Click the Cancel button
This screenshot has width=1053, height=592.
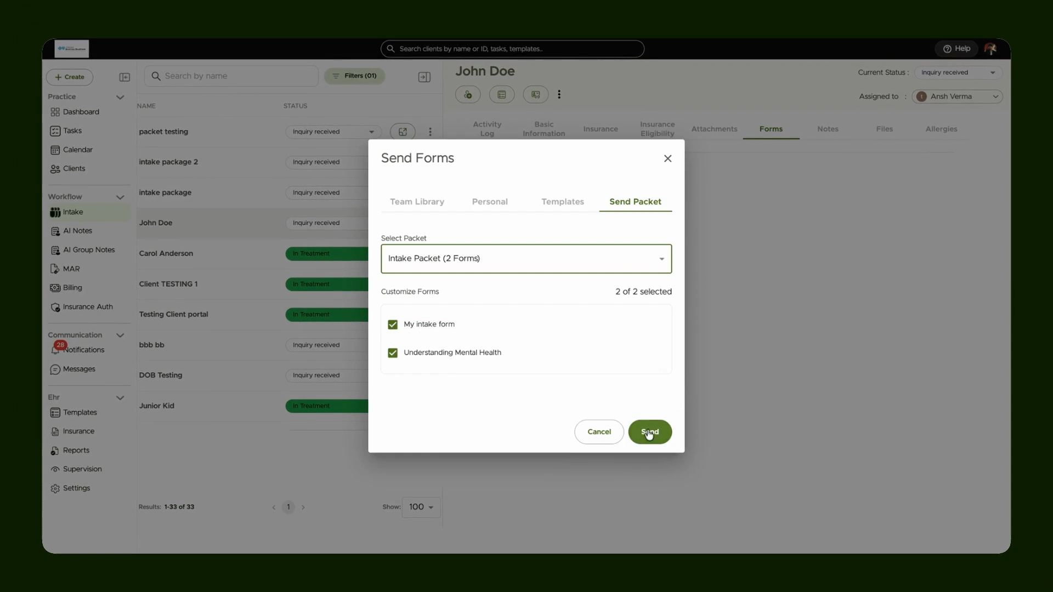pos(599,432)
